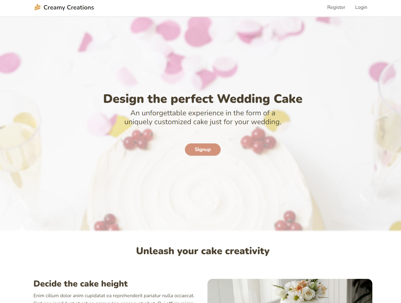Click the hero subtitle about unforgettable experience
Screen dimensions: 401x303
pos(203,117)
